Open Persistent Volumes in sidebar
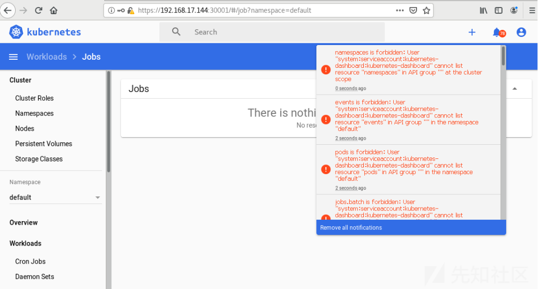Viewport: 538px width, 289px height. pos(44,144)
